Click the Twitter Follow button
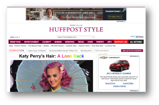The height and width of the screenshot is (105, 159). coord(140,37)
